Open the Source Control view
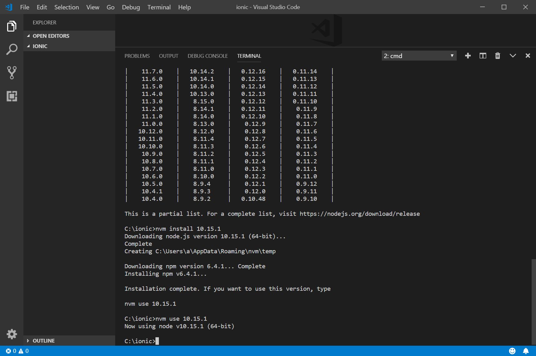The width and height of the screenshot is (536, 356). tap(12, 72)
